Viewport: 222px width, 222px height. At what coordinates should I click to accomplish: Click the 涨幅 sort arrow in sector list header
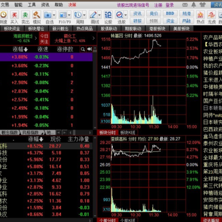click(x=26, y=49)
